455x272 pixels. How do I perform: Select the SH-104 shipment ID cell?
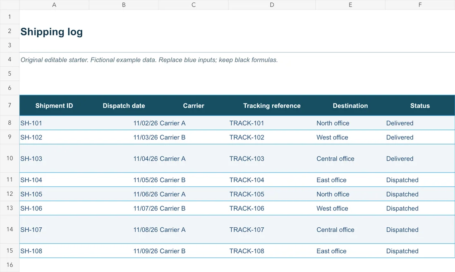(x=54, y=180)
